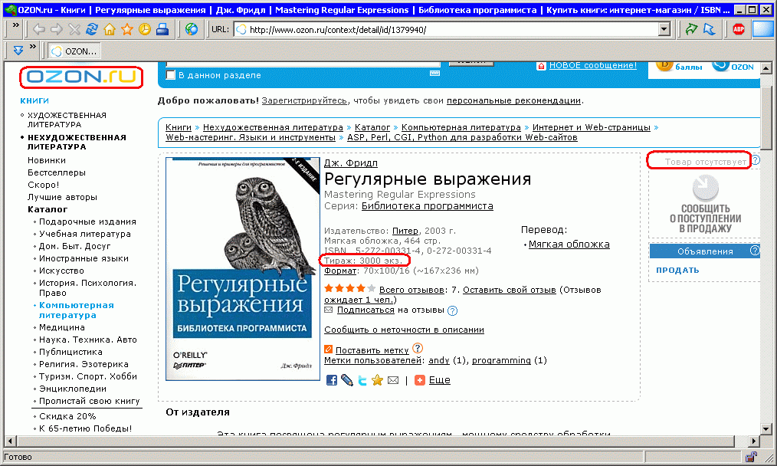The height and width of the screenshot is (466, 777).
Task: Open the URL address dropdown arrow
Action: (664, 30)
